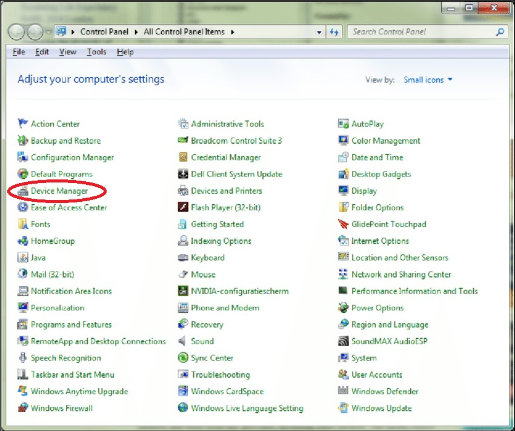Open the Dell Client System Update icon
The image size is (515, 431).
click(183, 174)
